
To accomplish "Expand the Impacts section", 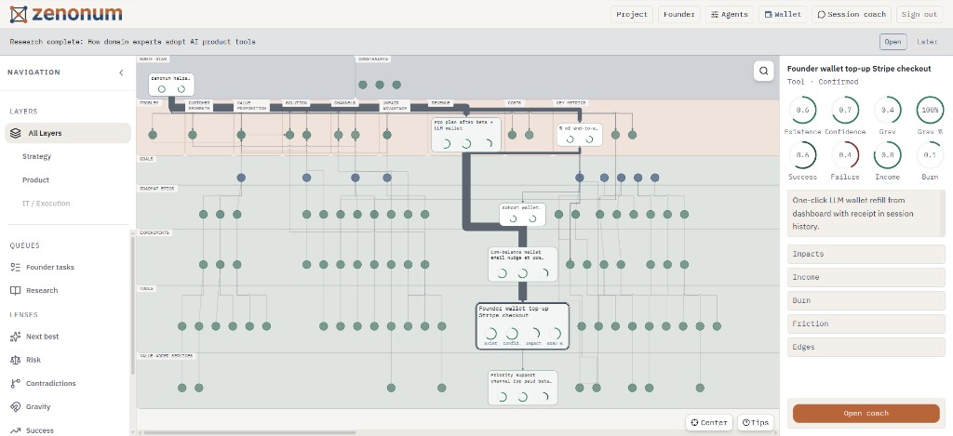I will point(866,254).
